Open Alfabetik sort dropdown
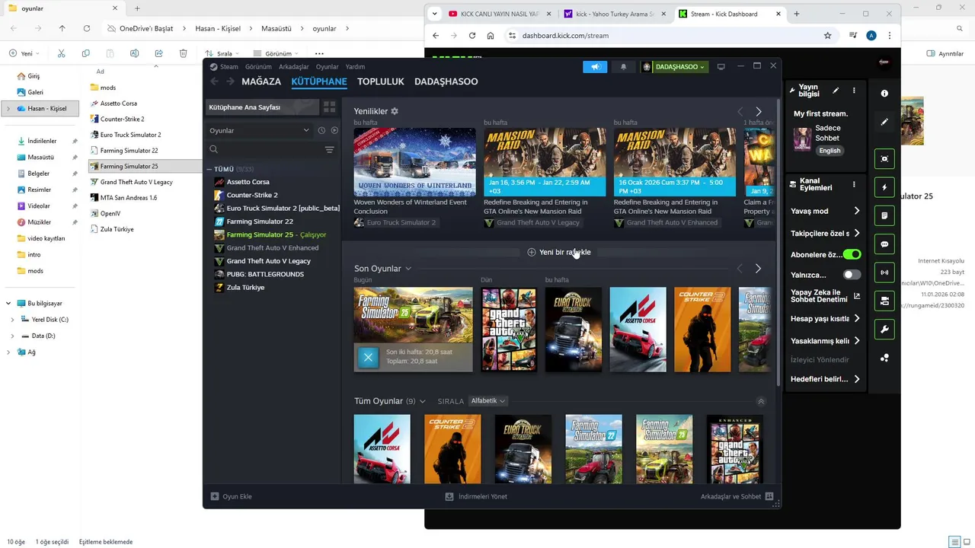This screenshot has width=975, height=548. point(487,401)
